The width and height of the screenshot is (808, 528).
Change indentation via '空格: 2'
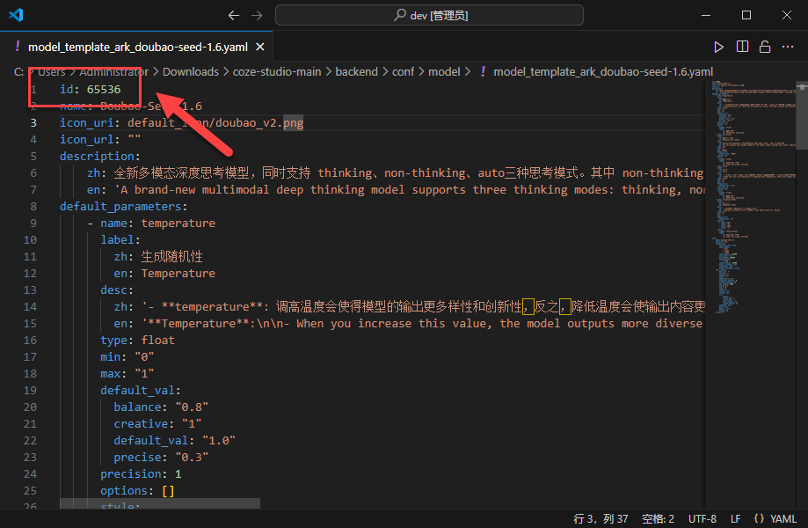click(x=658, y=518)
